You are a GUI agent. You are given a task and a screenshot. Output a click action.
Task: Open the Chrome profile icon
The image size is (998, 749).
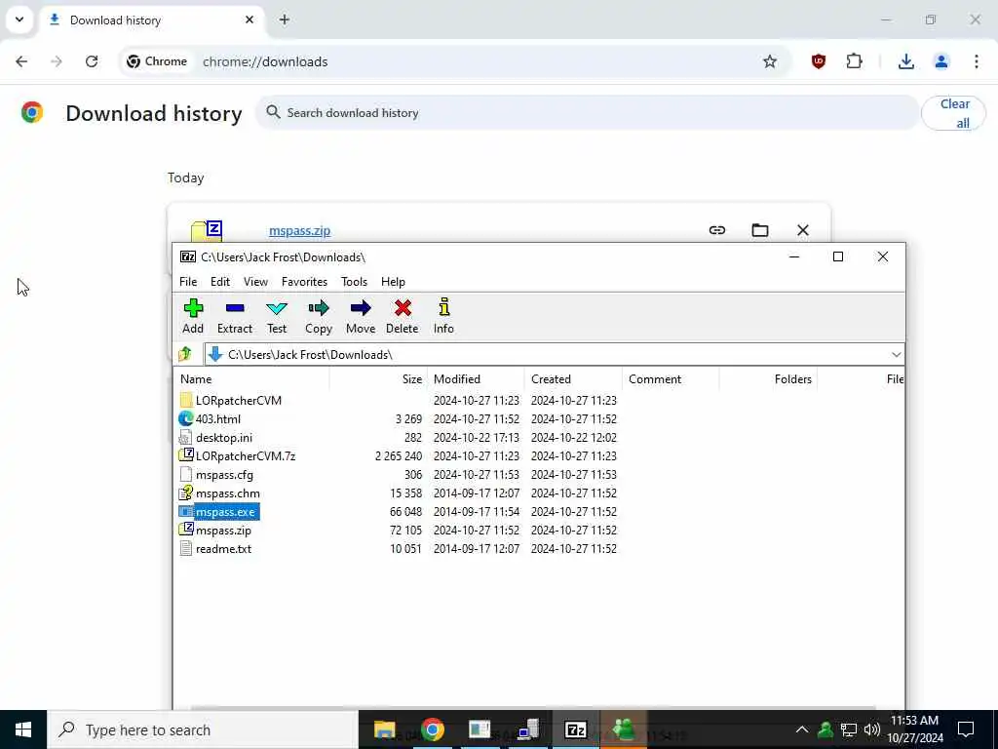(940, 61)
